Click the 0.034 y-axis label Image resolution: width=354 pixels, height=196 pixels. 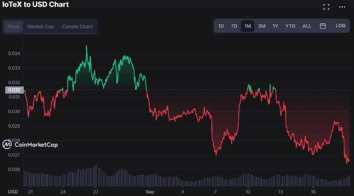[14, 54]
